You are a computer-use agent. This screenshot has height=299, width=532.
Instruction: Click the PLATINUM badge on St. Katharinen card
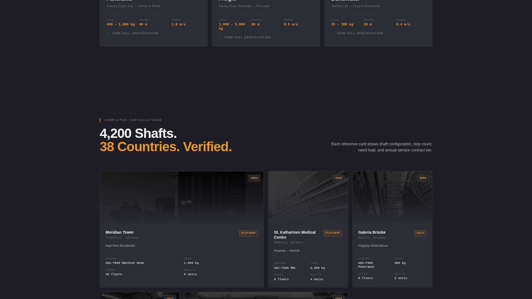click(332, 233)
